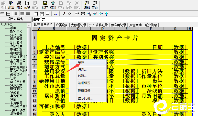This screenshot has height=116, width=198.
Task: Open the 大修理记录 tab
Action: [79, 25]
